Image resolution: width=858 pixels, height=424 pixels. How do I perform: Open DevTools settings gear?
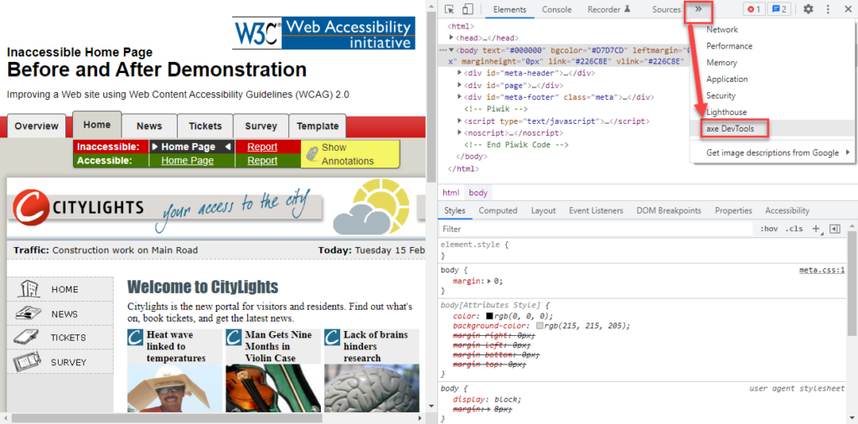coord(808,9)
